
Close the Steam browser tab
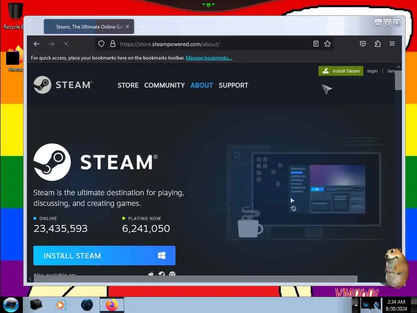(x=127, y=26)
